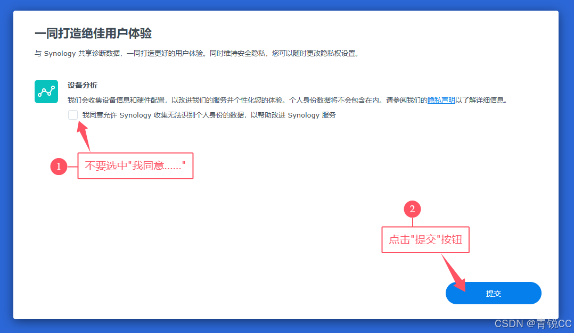Click the checkbox label text 我同意允许 Synology 收集
Screen dimensions: 574x333
[x=209, y=115]
